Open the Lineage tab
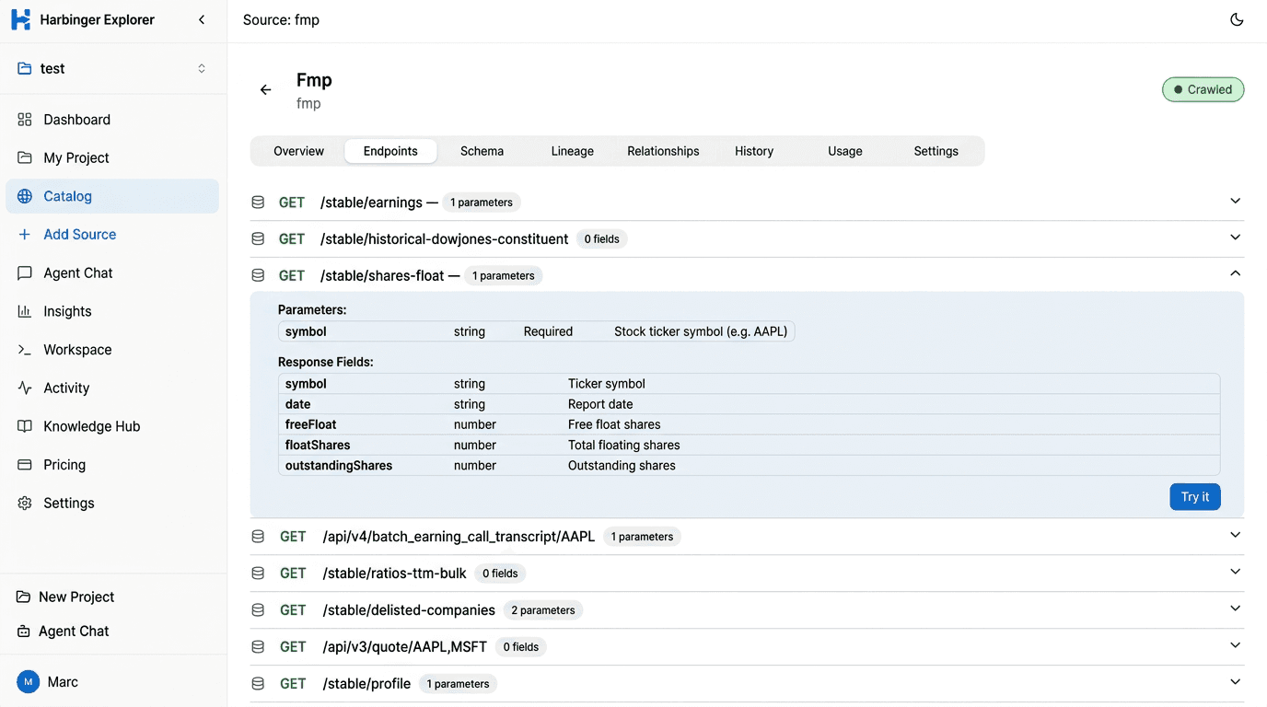The height and width of the screenshot is (707, 1267). tap(572, 150)
